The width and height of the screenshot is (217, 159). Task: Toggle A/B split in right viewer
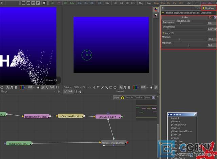coord(125,88)
